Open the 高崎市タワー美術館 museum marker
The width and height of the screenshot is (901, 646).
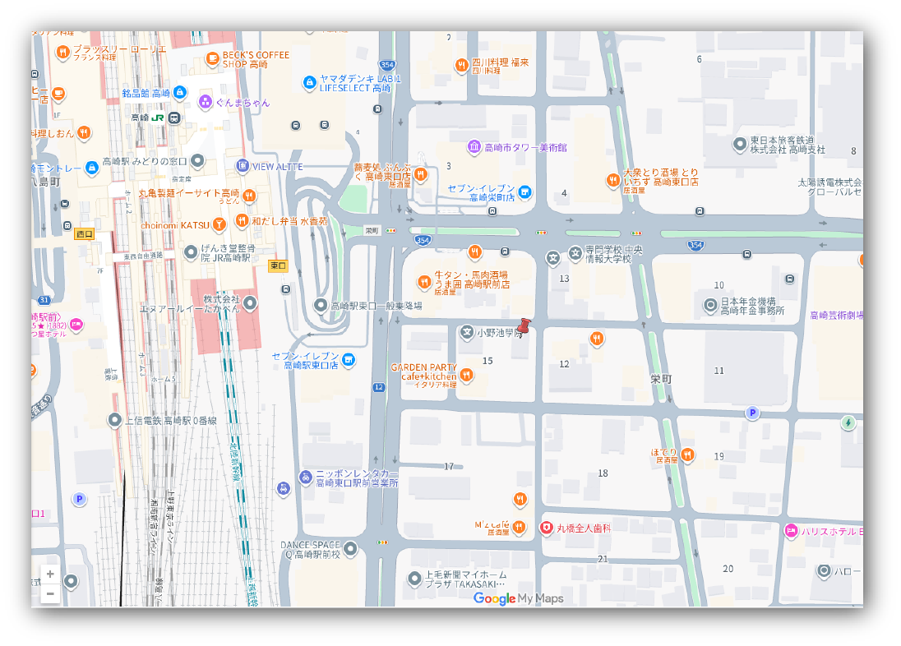[x=474, y=147]
